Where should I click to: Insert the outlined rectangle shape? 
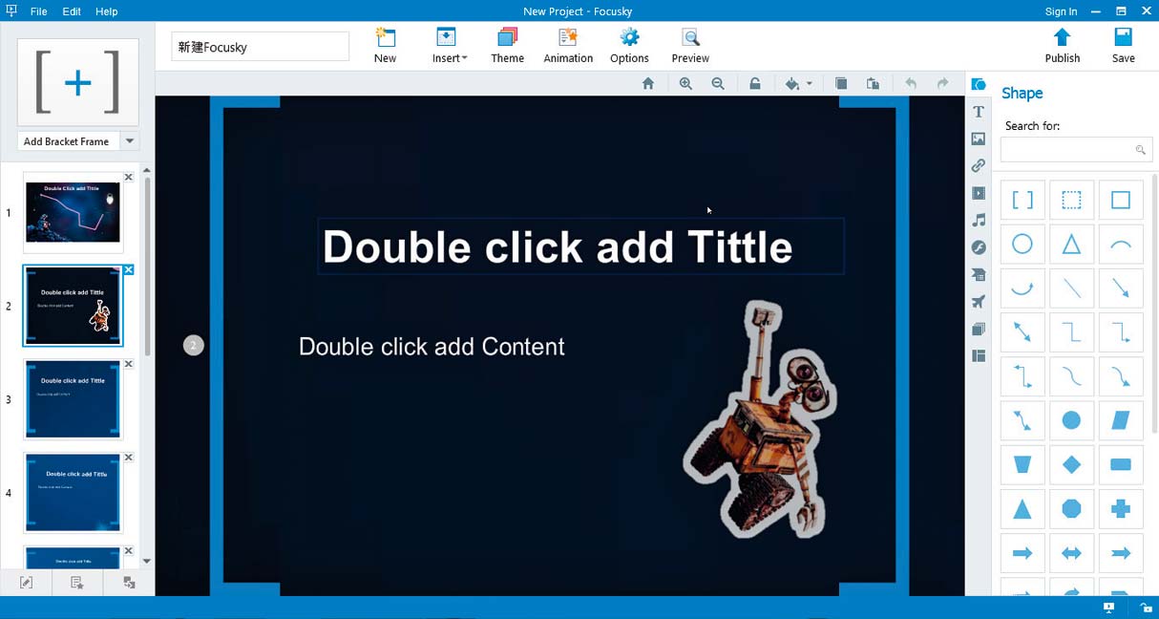click(x=1121, y=201)
